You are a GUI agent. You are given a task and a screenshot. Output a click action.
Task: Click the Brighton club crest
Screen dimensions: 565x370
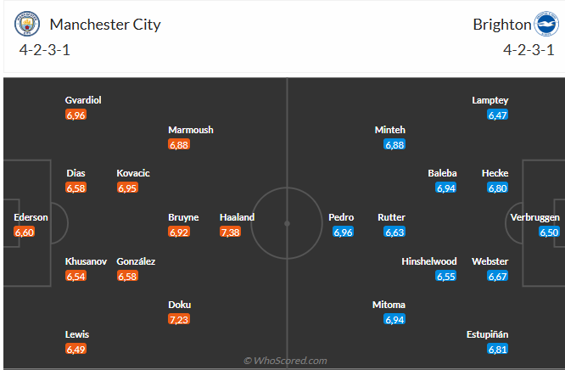click(546, 24)
